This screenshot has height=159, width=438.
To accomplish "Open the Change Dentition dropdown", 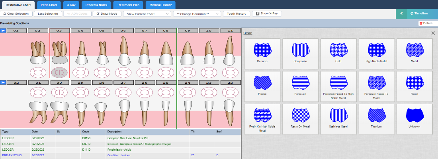I will (197, 14).
